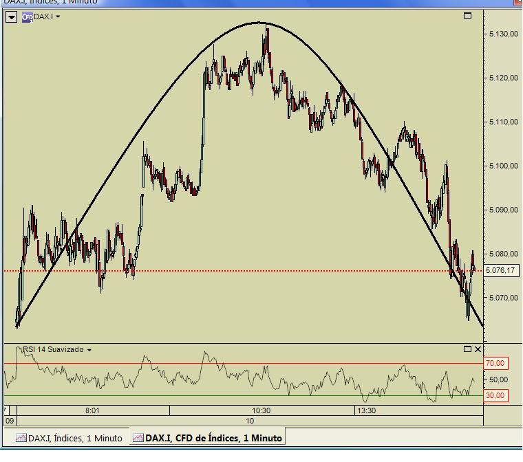Click the 13:30 time axis label
The height and width of the screenshot is (462, 523).
click(x=367, y=410)
